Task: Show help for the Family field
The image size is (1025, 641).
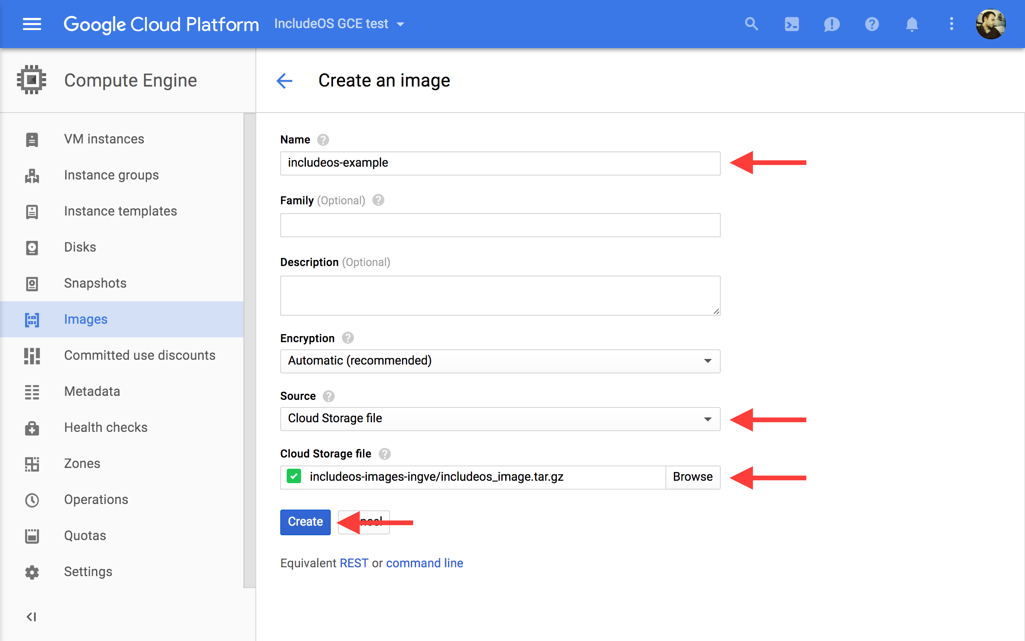Action: [x=378, y=200]
